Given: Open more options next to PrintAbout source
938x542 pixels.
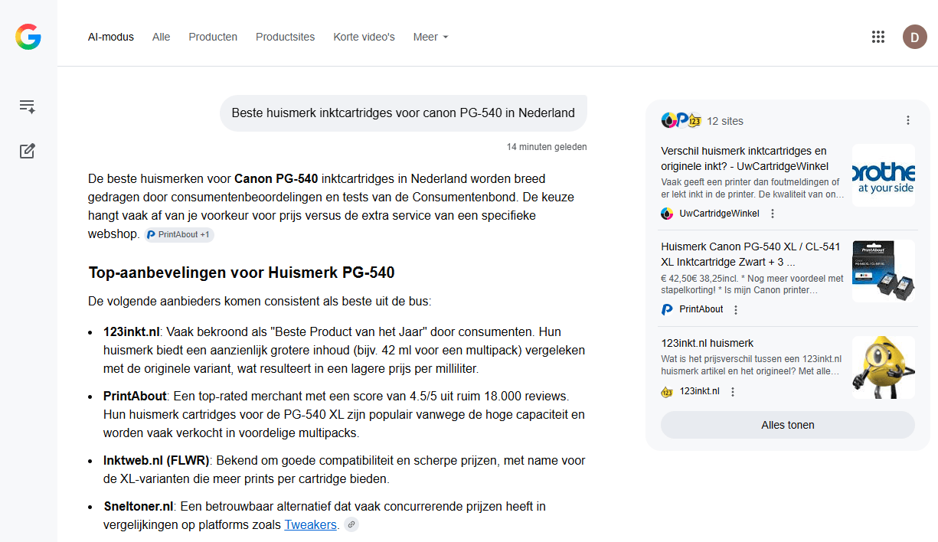Looking at the screenshot, I should tap(736, 310).
